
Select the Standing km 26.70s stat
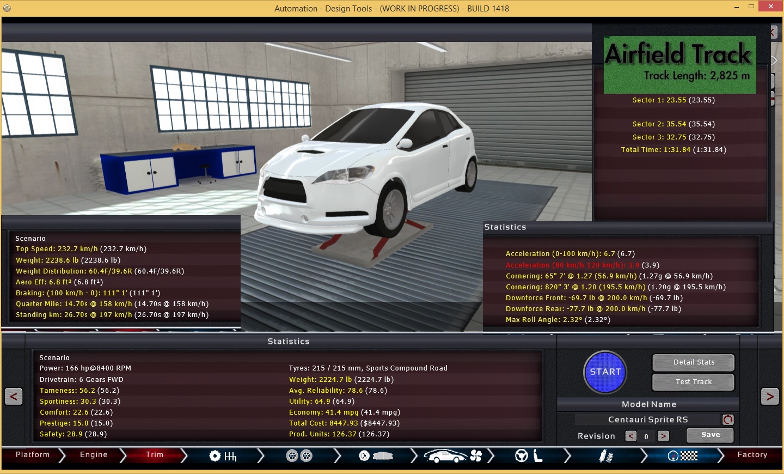coord(112,314)
